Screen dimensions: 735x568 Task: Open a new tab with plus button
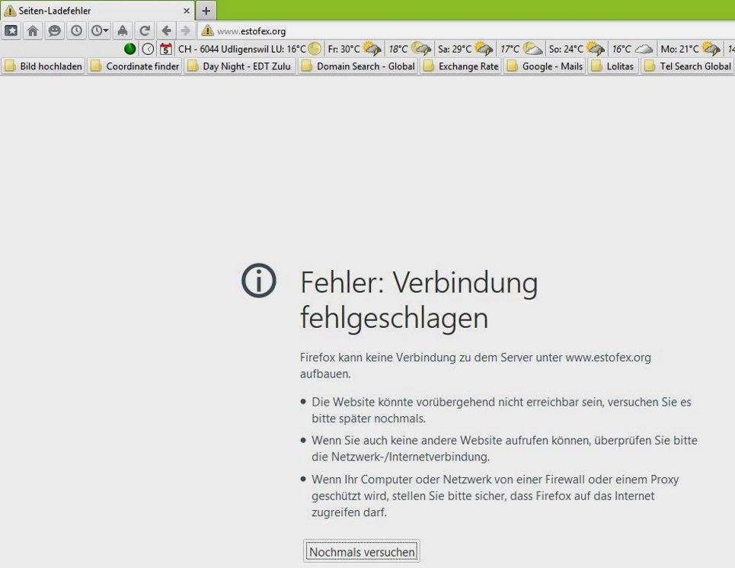[x=206, y=11]
